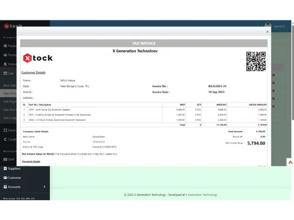
Task: Click the invoice date 10-Sep-2023
Action: click(216, 92)
